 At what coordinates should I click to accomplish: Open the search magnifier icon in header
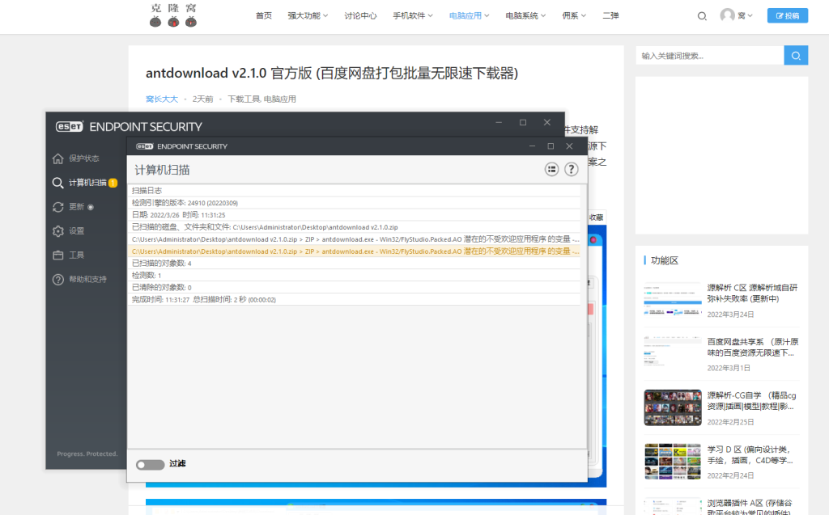click(702, 16)
